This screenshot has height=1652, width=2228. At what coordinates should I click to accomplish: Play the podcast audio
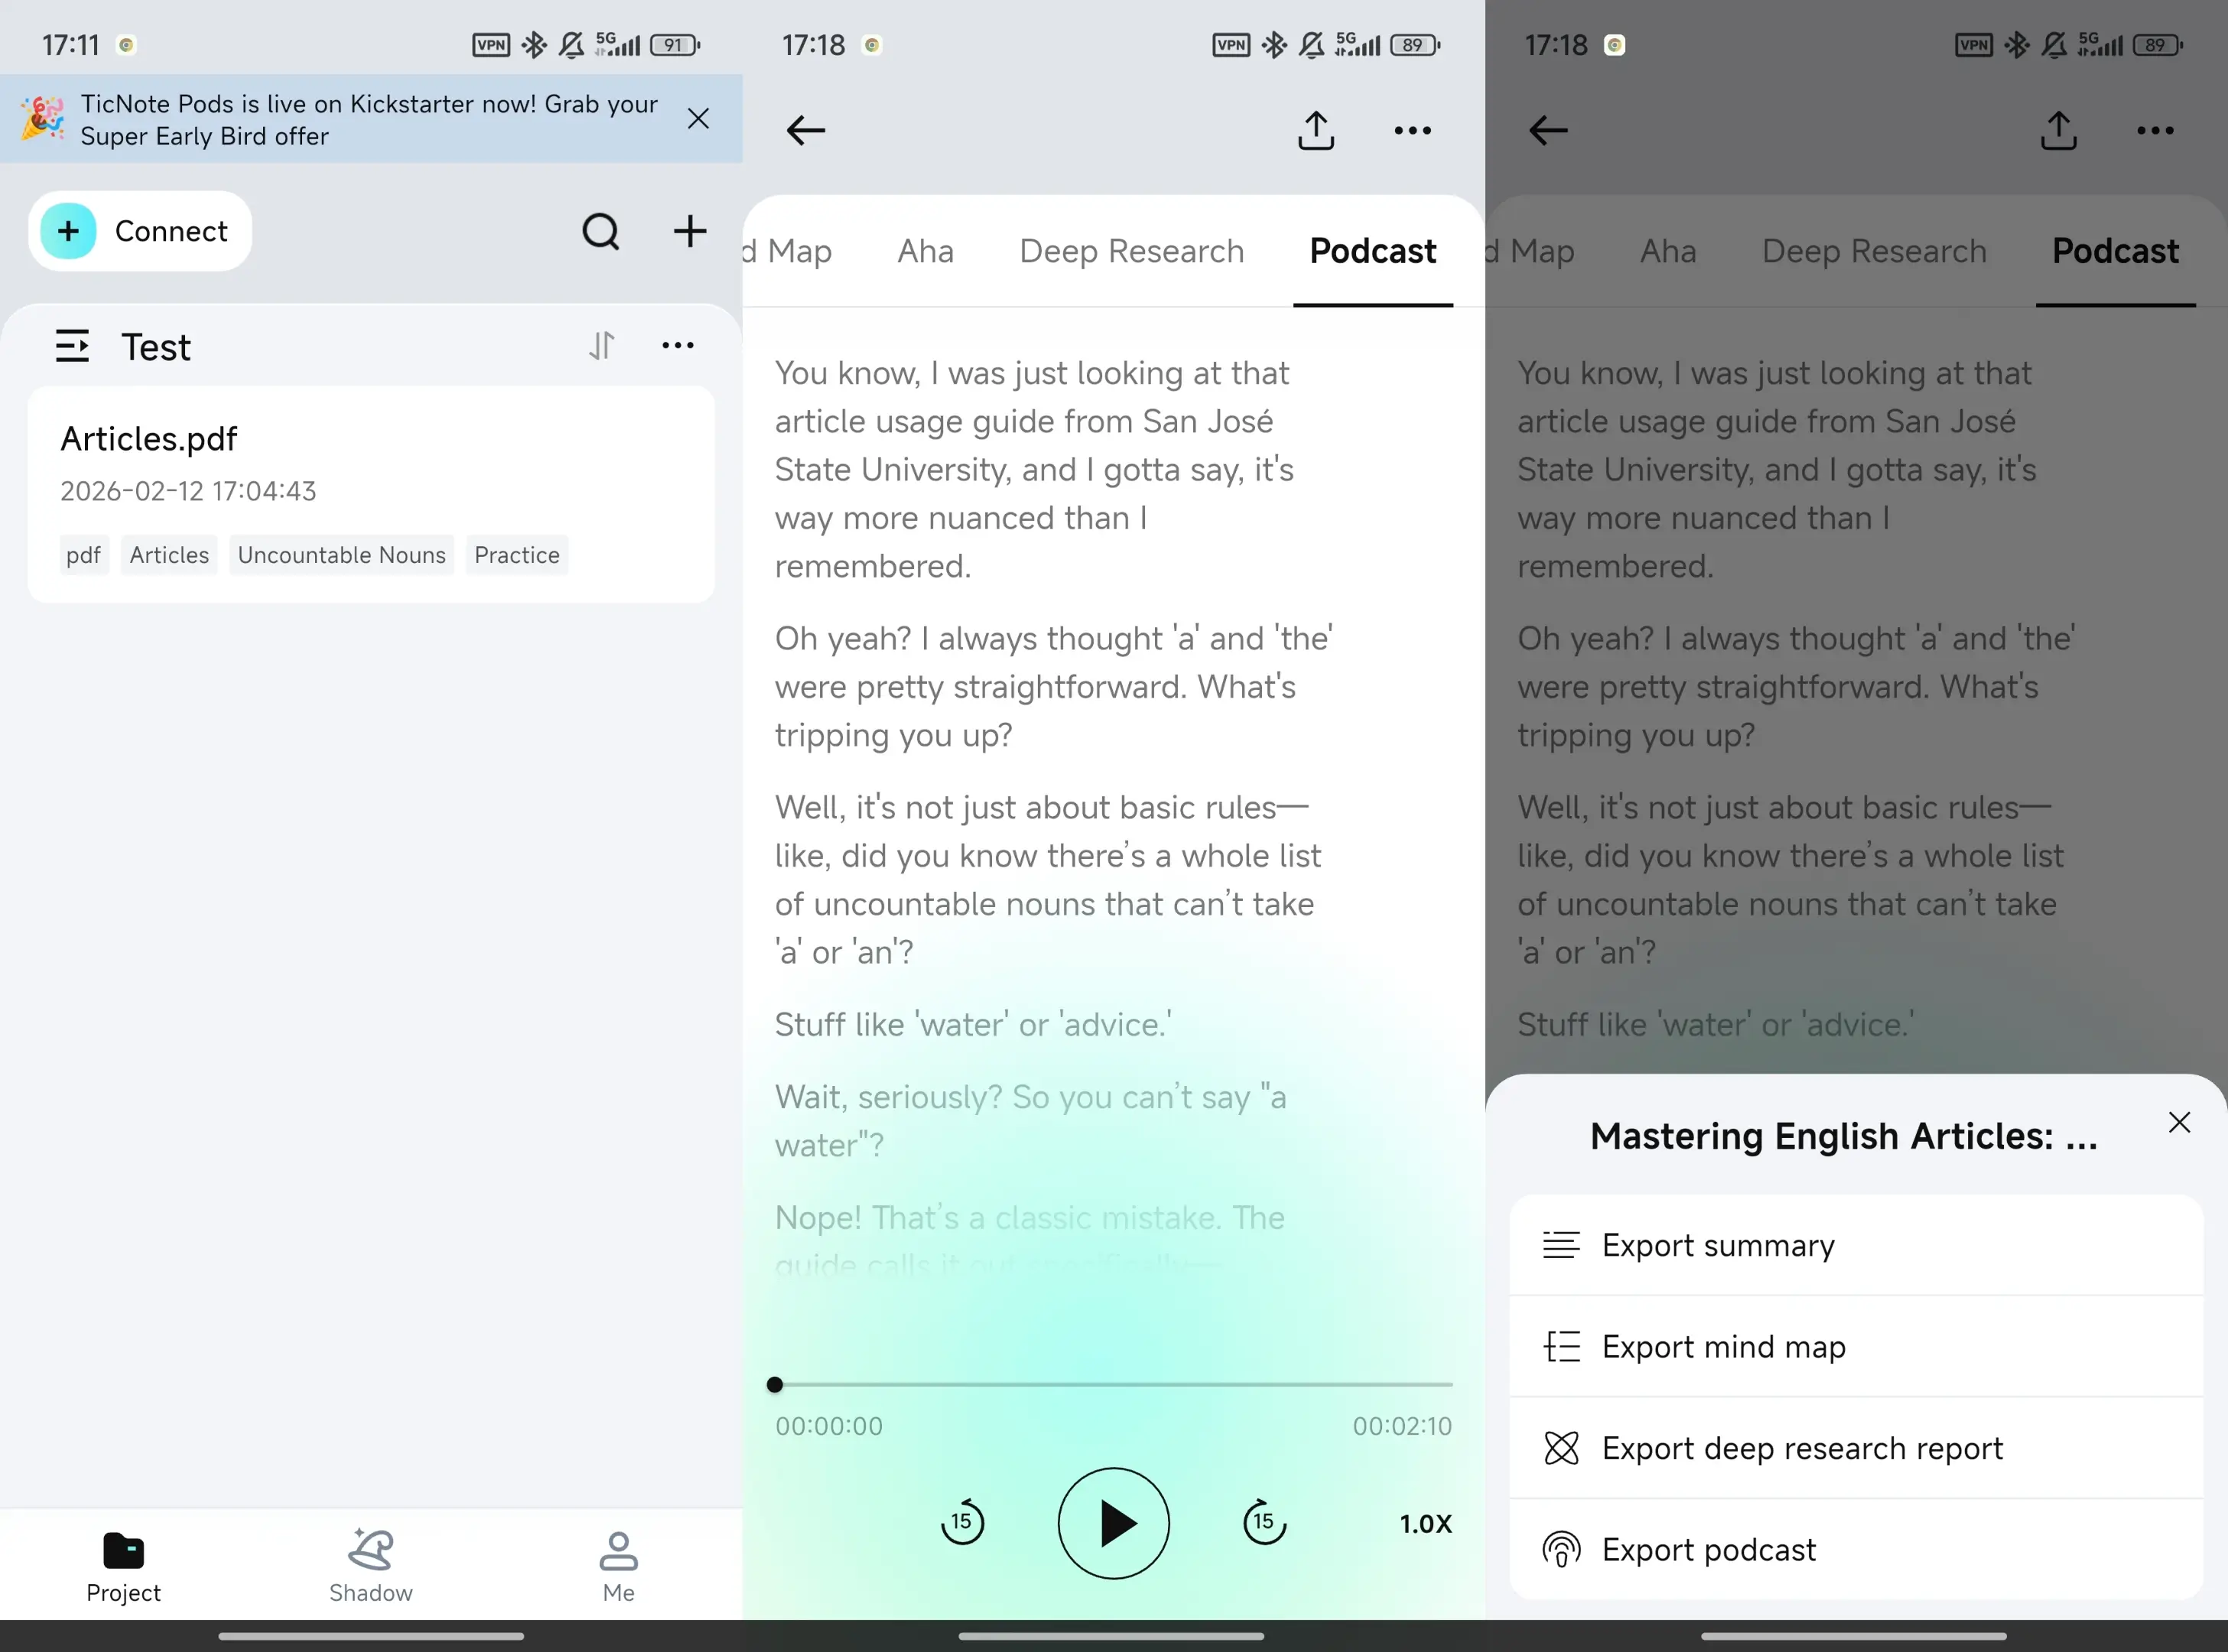point(1113,1522)
